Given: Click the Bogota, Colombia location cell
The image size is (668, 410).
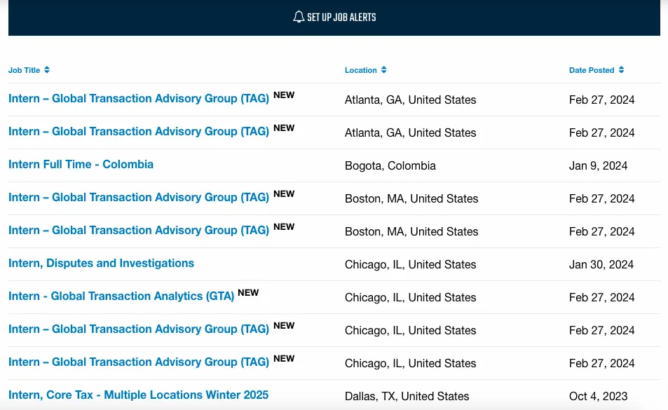Looking at the screenshot, I should point(390,166).
